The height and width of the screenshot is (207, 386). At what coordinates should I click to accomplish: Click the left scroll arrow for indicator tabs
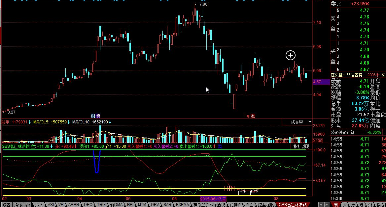pyautogui.click(x=321, y=205)
